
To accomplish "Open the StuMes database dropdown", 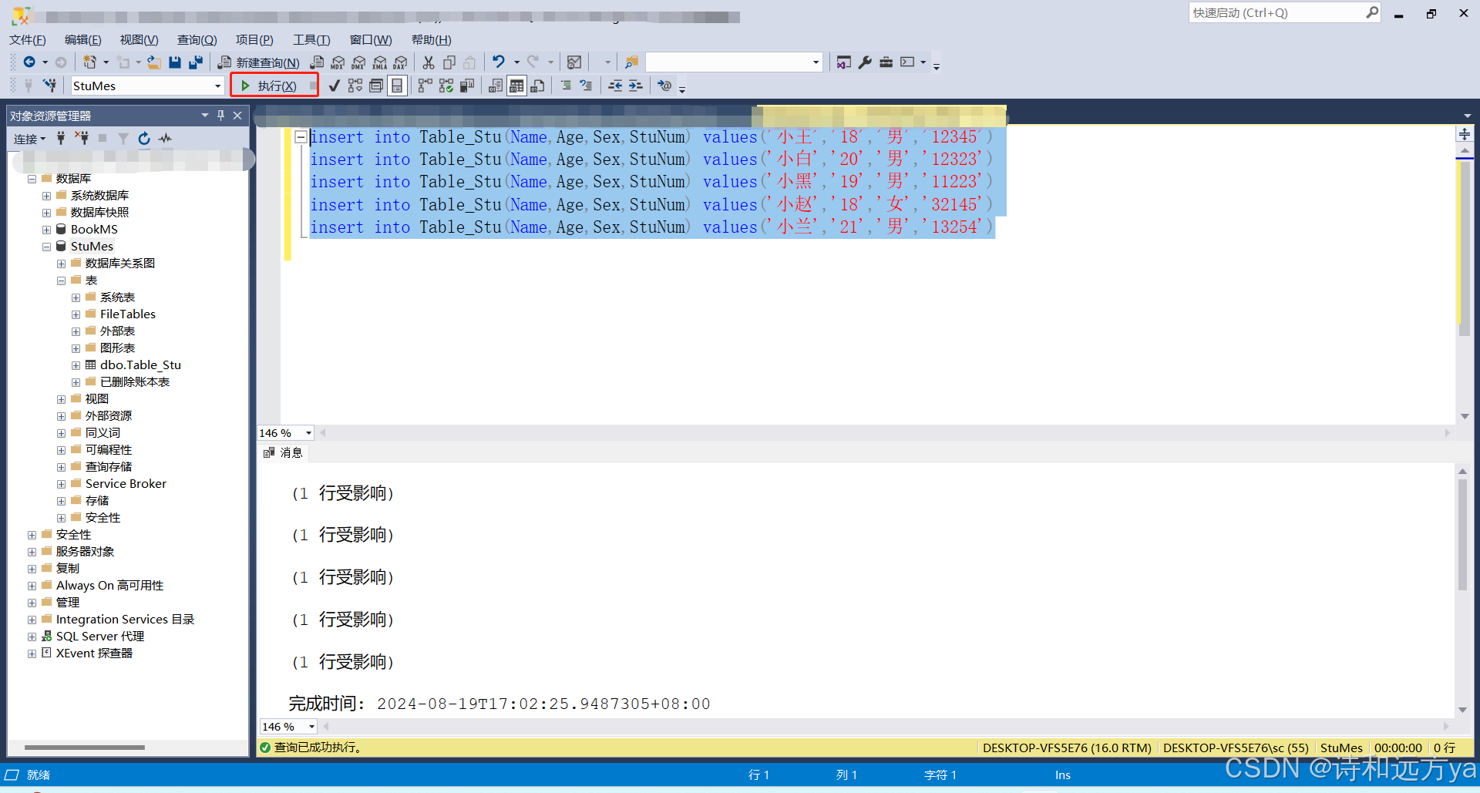I will (218, 86).
